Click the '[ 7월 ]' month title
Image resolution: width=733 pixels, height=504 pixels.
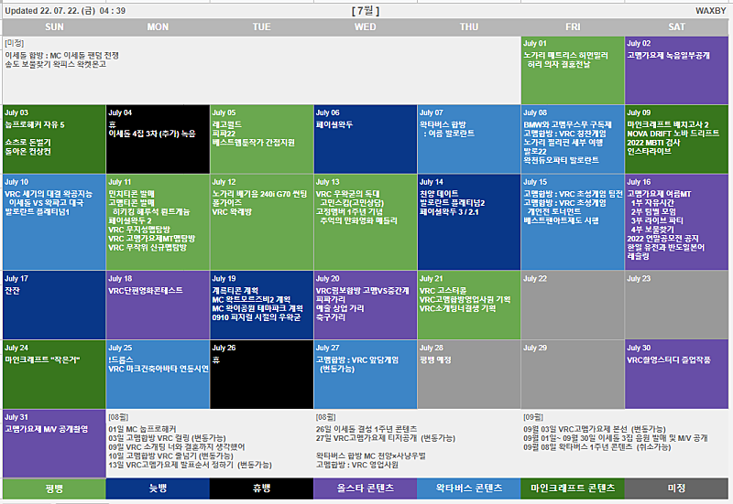(366, 11)
